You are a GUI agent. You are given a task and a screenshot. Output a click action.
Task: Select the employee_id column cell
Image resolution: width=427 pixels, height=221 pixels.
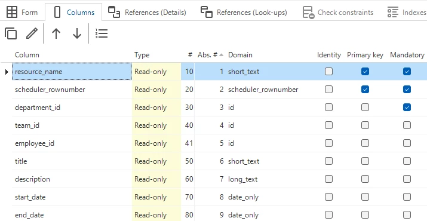pos(72,143)
